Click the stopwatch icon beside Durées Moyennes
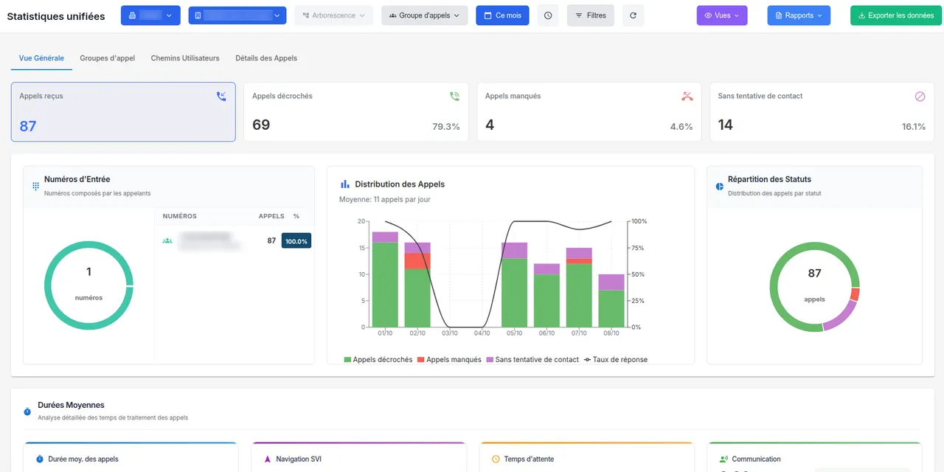The width and height of the screenshot is (944, 472). [27, 411]
